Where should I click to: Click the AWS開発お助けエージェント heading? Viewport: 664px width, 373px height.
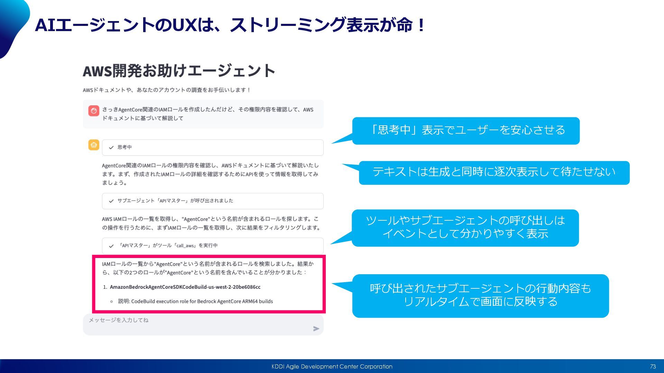pyautogui.click(x=179, y=71)
